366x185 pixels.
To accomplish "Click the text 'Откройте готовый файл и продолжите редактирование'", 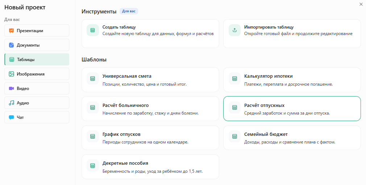I will [298, 34].
